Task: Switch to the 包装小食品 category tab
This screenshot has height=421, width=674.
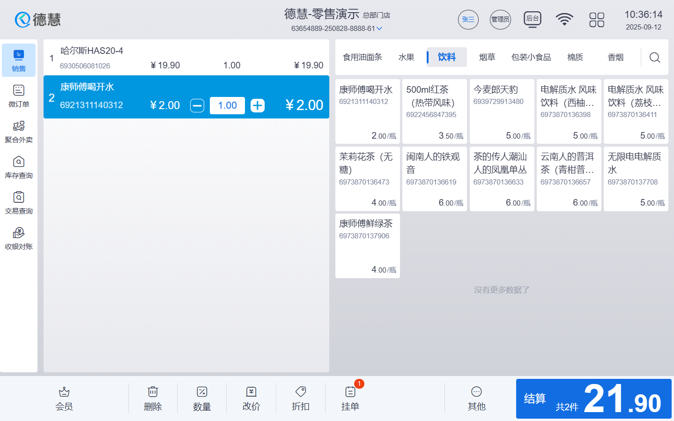Action: (x=531, y=57)
